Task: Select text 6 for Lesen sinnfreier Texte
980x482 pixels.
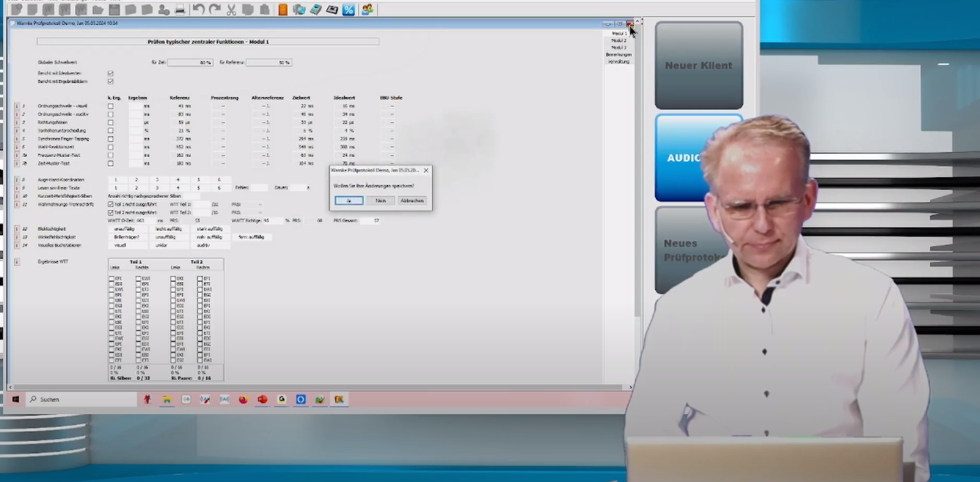Action: point(219,188)
